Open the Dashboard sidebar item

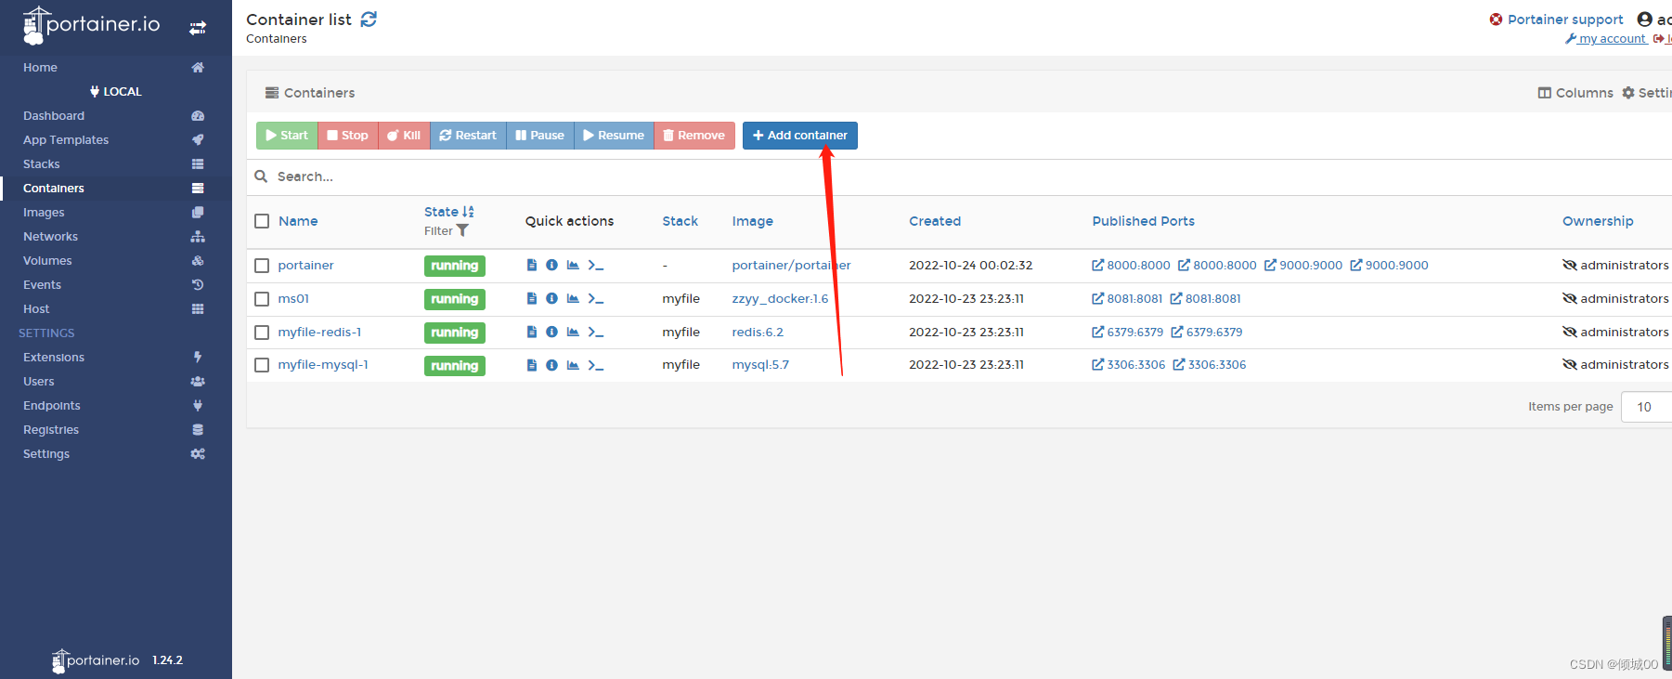pos(115,116)
